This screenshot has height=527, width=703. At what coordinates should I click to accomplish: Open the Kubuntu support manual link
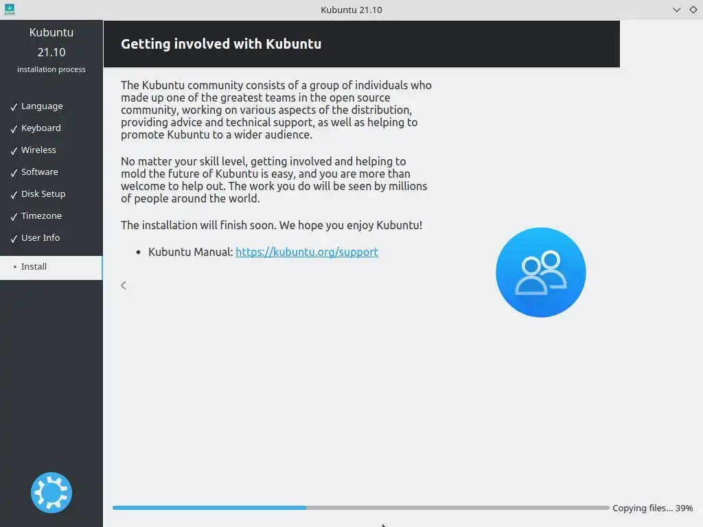coord(307,252)
